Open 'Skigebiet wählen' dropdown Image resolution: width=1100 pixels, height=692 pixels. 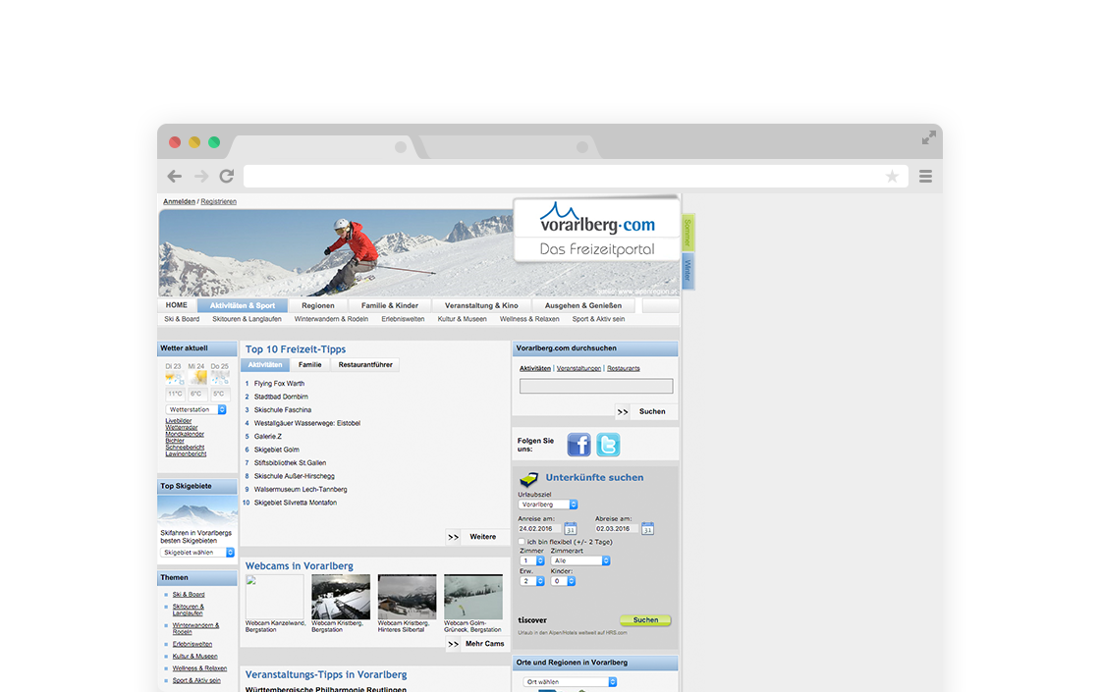[x=197, y=553]
